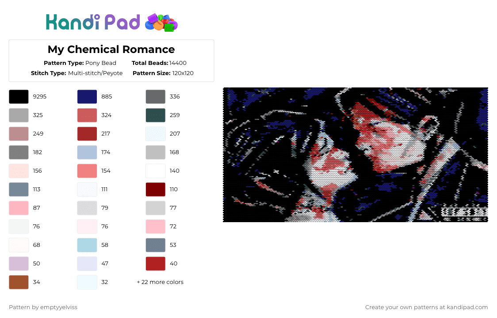
Task: Open the My Chemical Romance bead pattern image
Action: click(x=356, y=155)
